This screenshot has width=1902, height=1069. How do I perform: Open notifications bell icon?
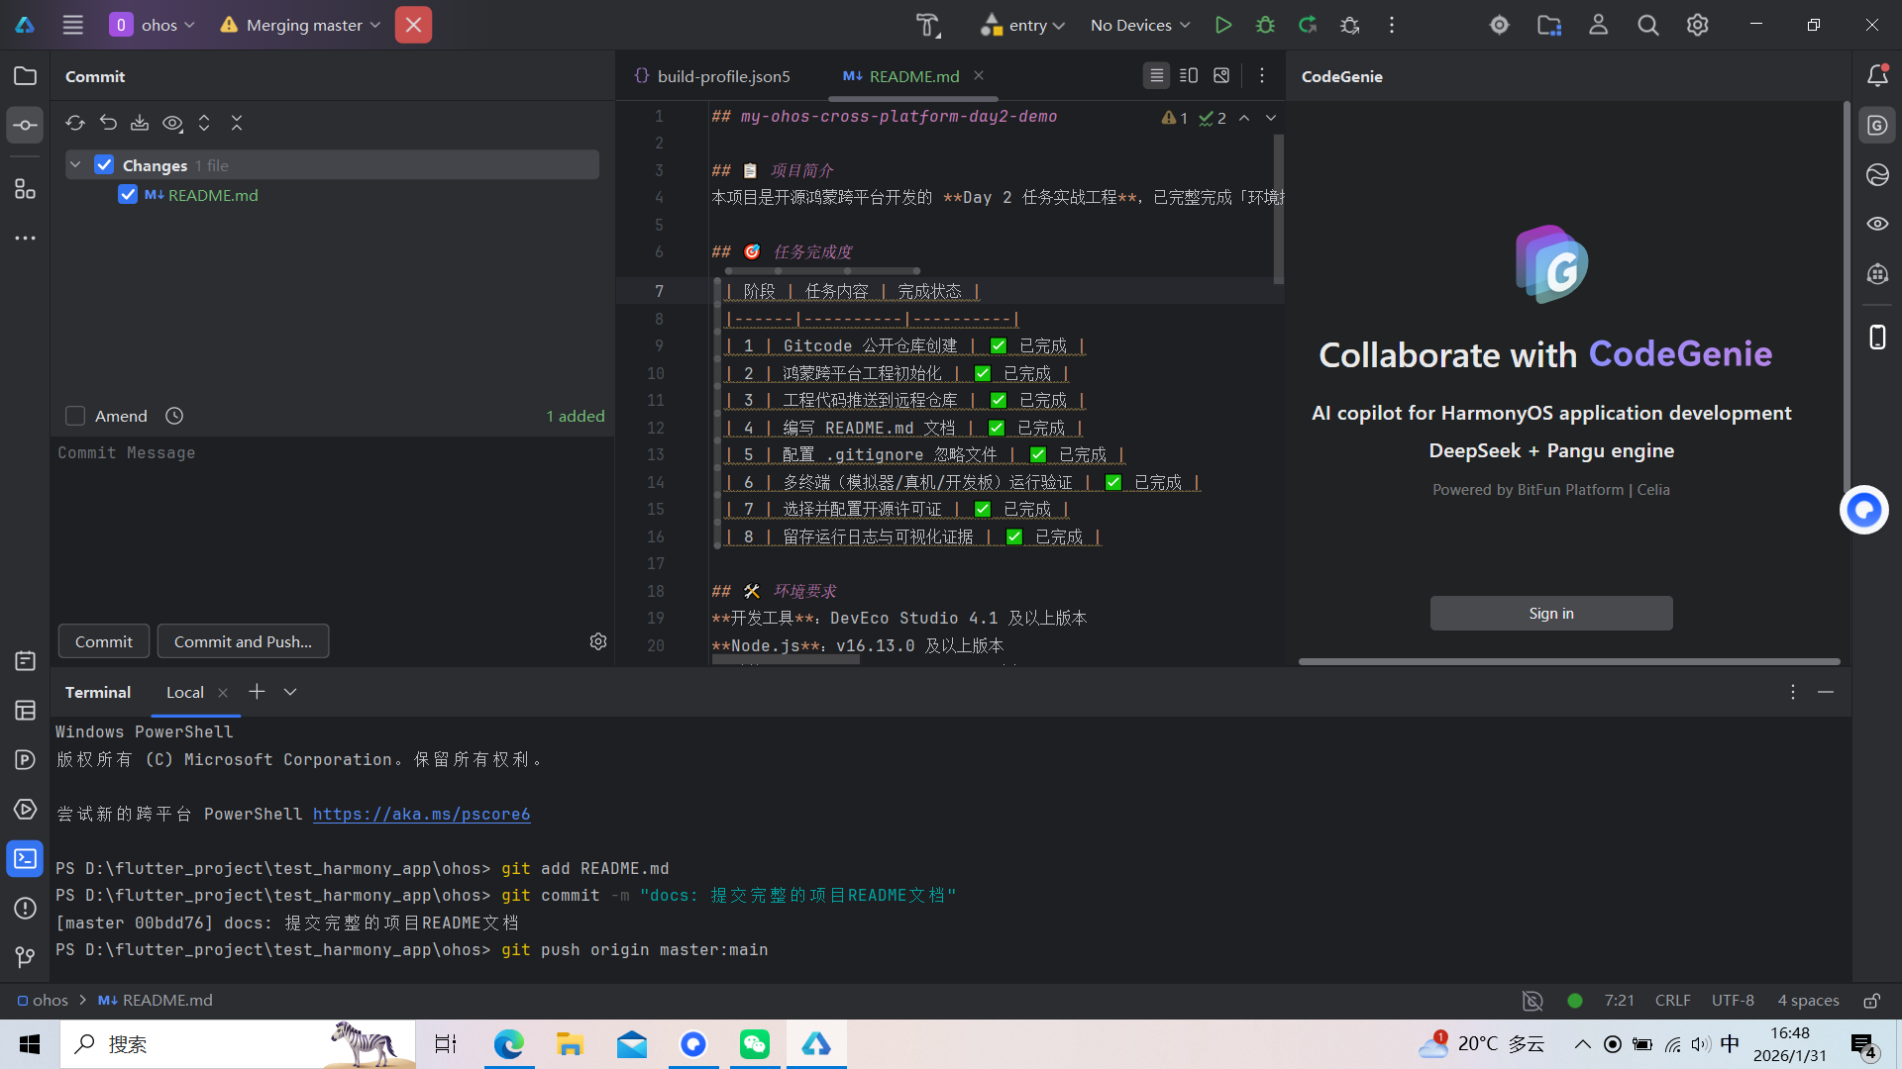coord(1877,75)
